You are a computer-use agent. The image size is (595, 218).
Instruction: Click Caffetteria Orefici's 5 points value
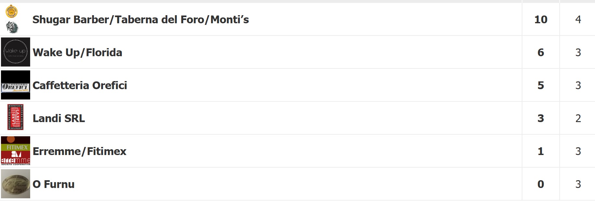pos(541,86)
